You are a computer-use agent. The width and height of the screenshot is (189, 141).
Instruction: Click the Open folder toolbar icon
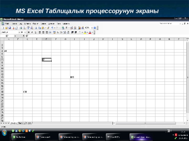click(6, 28)
